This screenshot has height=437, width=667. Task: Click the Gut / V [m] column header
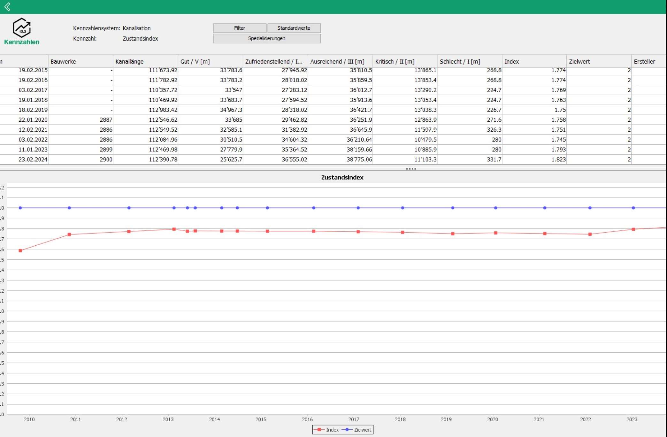pos(210,61)
